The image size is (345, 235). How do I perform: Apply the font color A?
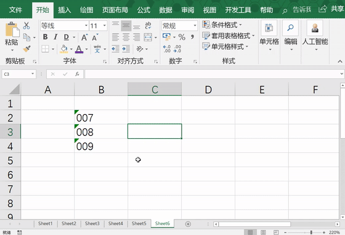tap(79, 49)
